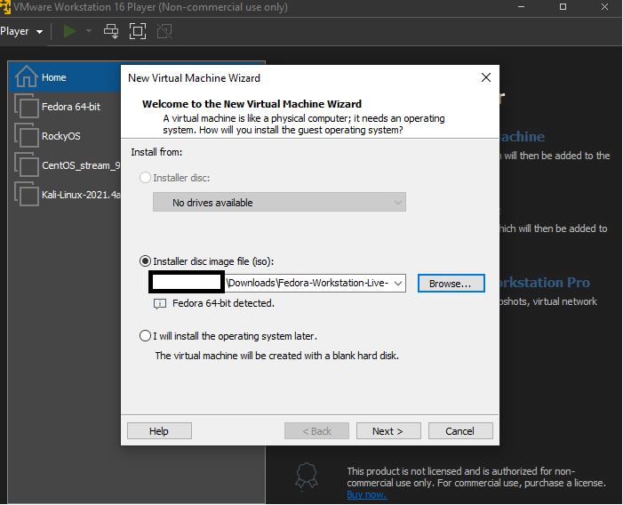Expand the ISO file path dropdown
623x505 pixels.
(x=397, y=284)
